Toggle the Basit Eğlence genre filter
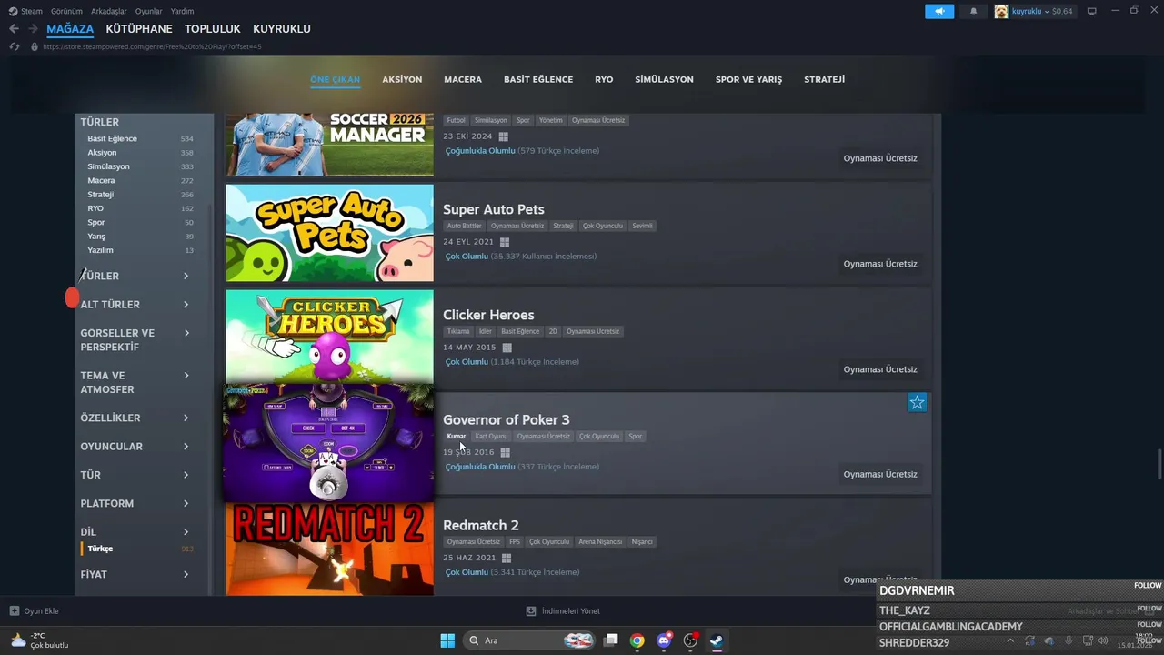 (x=140, y=138)
